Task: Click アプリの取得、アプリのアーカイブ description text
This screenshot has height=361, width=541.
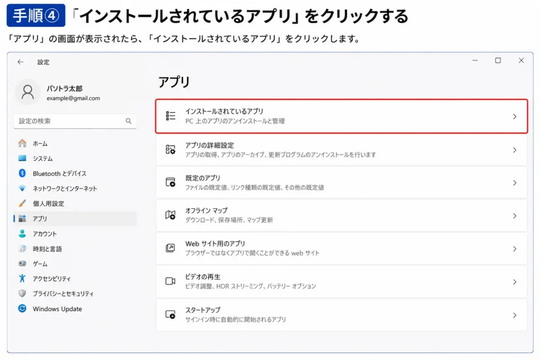Action: pyautogui.click(x=281, y=155)
